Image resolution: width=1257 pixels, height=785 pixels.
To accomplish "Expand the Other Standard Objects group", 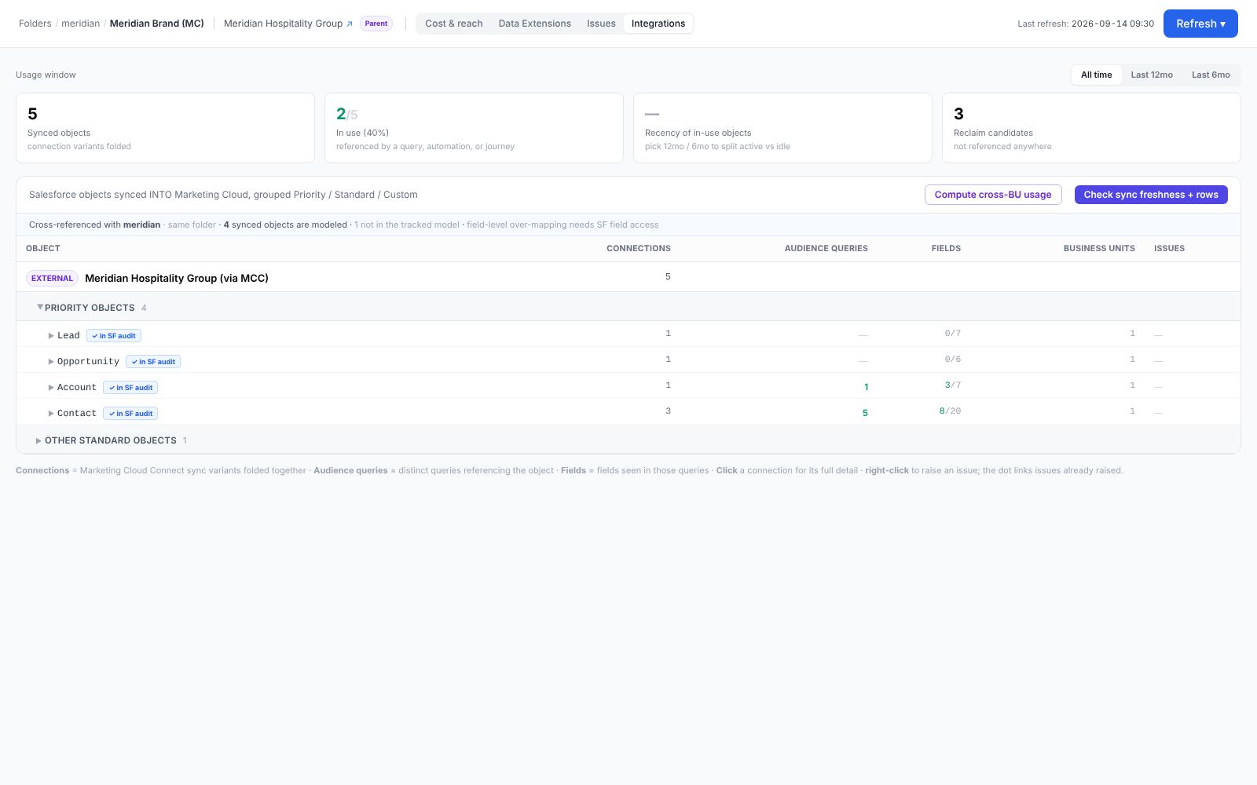I will coord(38,440).
